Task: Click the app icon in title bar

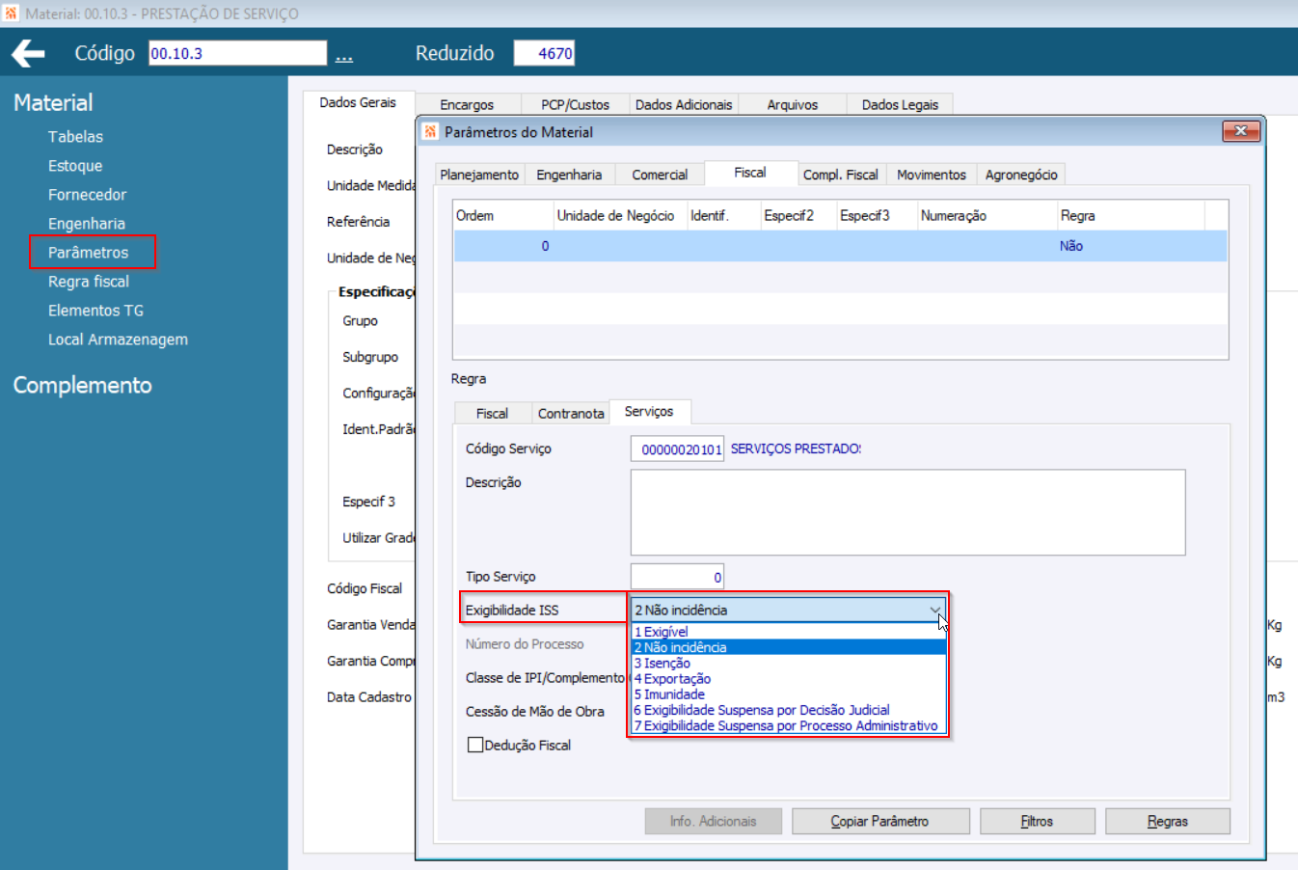Action: (x=11, y=14)
